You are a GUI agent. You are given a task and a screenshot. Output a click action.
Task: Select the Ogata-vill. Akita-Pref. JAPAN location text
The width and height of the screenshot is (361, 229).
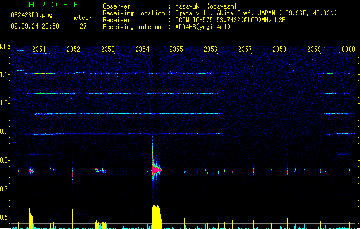pos(256,13)
